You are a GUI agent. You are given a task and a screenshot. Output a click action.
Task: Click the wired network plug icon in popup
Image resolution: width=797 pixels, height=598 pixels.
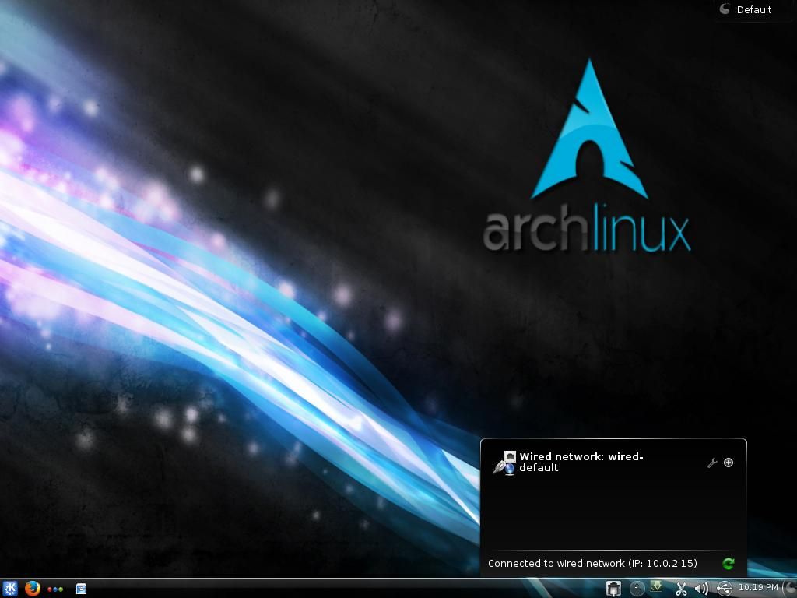click(x=504, y=463)
